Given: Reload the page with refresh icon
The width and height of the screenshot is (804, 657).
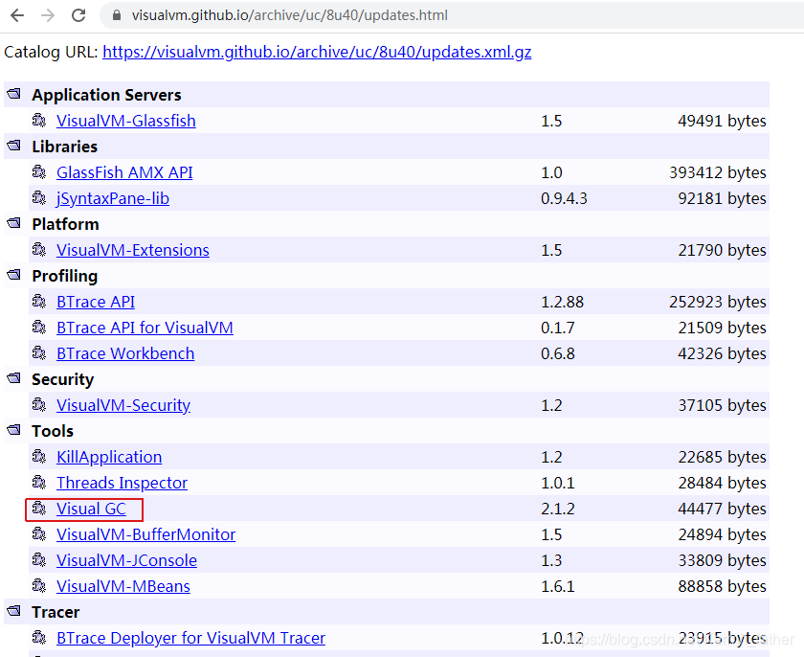Looking at the screenshot, I should tap(78, 15).
